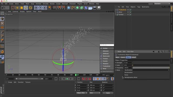This screenshot has height=97, width=173.
Task: Open the Object (Rel) coordinate dropdown
Action: (82, 93)
